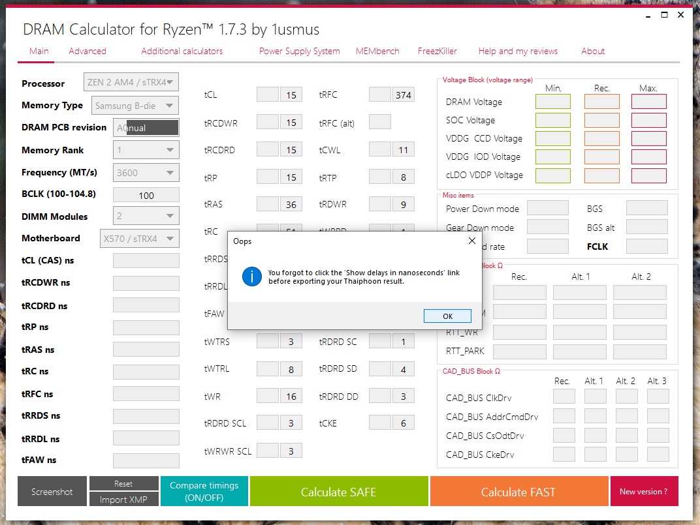This screenshot has width=700, height=525.
Task: Maximize the DRAM Calculator window
Action: tap(664, 15)
